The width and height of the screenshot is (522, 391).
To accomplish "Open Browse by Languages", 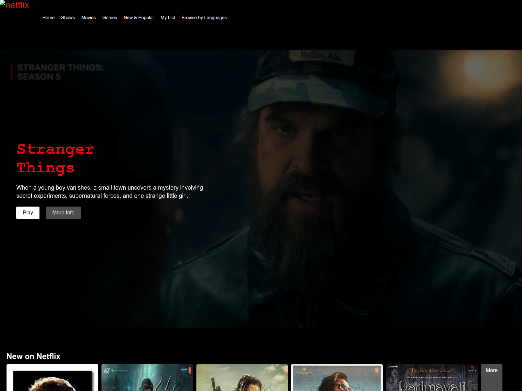I will click(204, 18).
